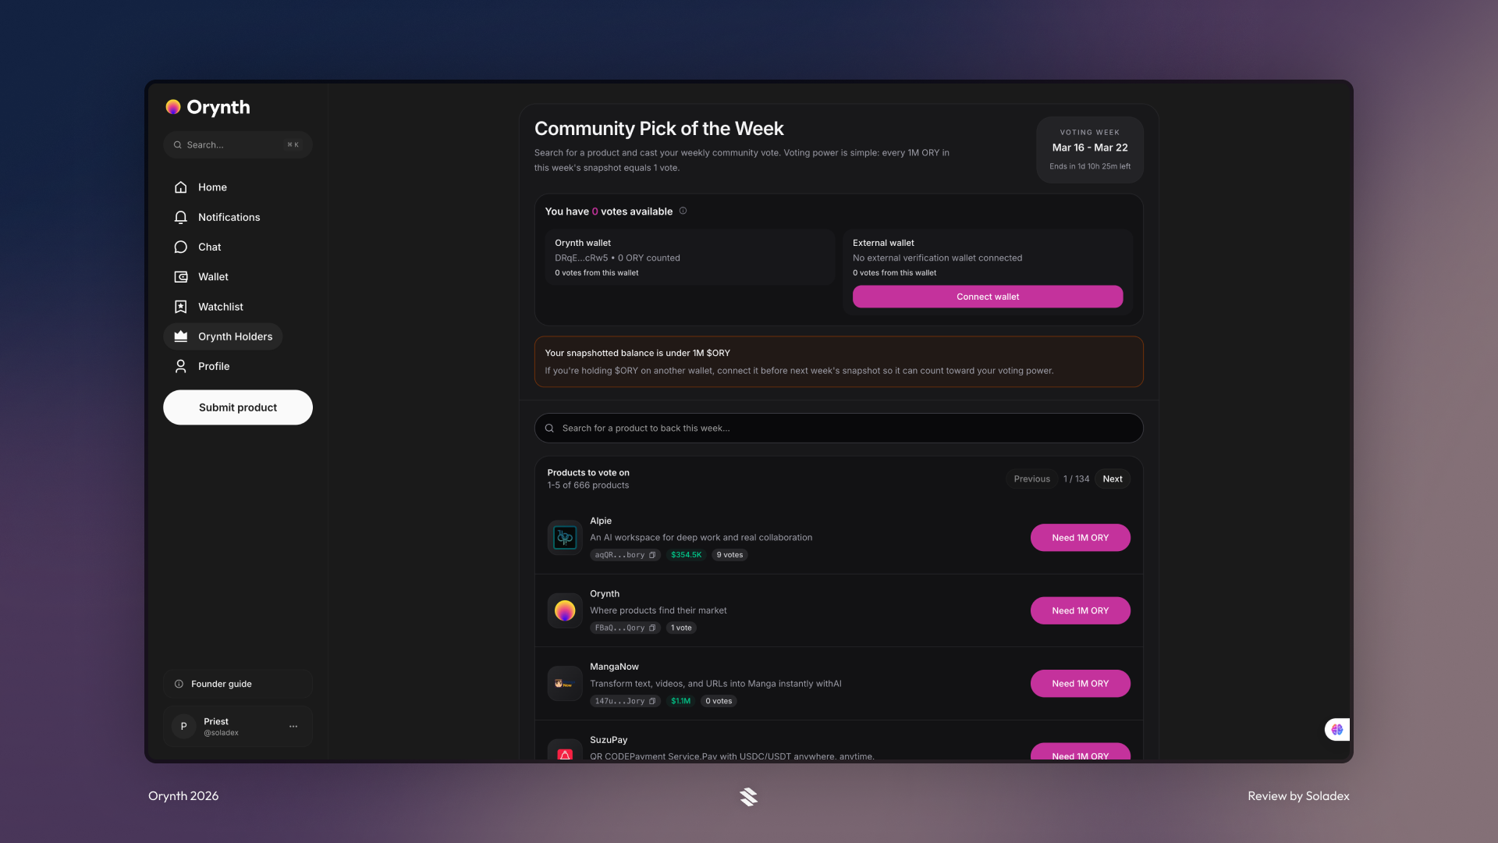Open the Watchlist bookmark icon
The width and height of the screenshot is (1498, 843).
[x=181, y=307]
